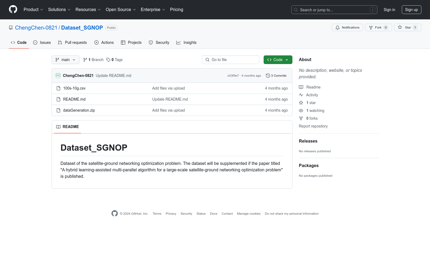Open commit message for 100s-10g.csv row

[169, 88]
